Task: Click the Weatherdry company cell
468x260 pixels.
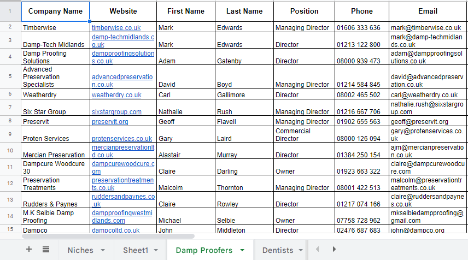Action: (56, 94)
